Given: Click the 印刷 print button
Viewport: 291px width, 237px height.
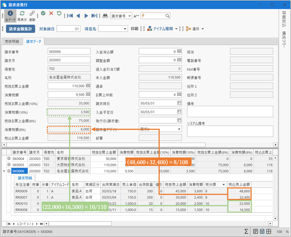Looking at the screenshot, I should tap(134, 29).
